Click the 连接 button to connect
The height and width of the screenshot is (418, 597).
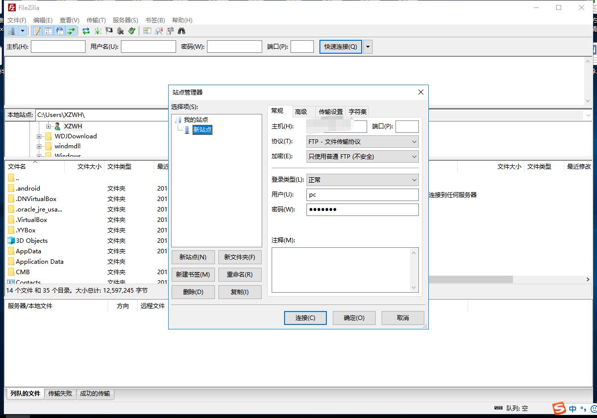click(x=305, y=317)
